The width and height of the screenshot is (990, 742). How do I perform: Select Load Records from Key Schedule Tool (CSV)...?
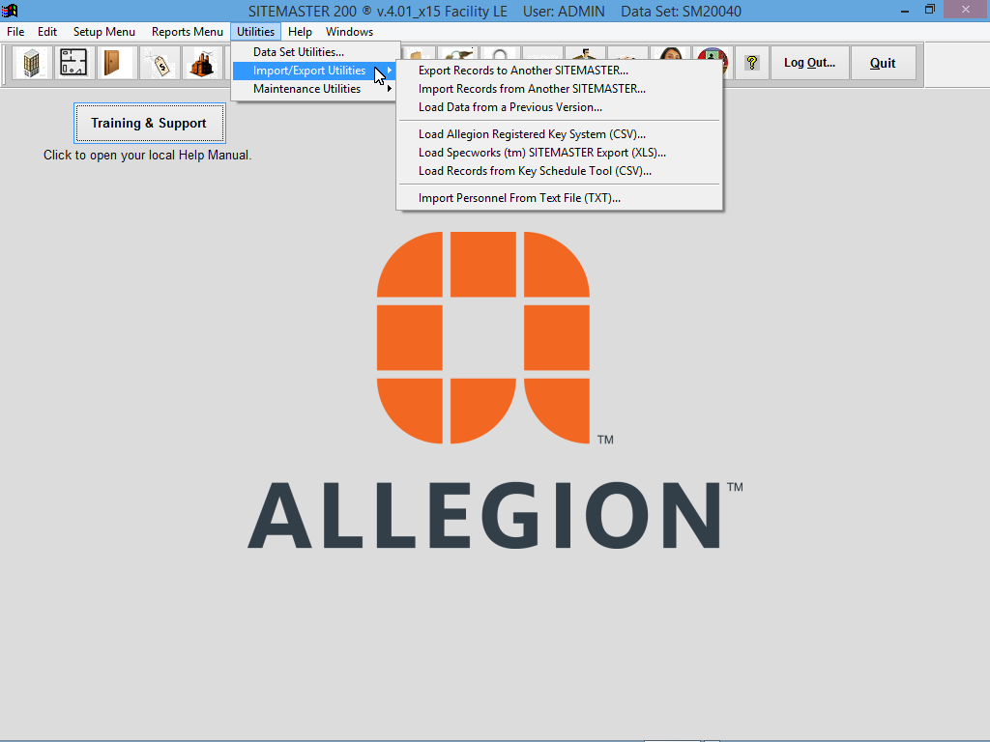coord(560,170)
